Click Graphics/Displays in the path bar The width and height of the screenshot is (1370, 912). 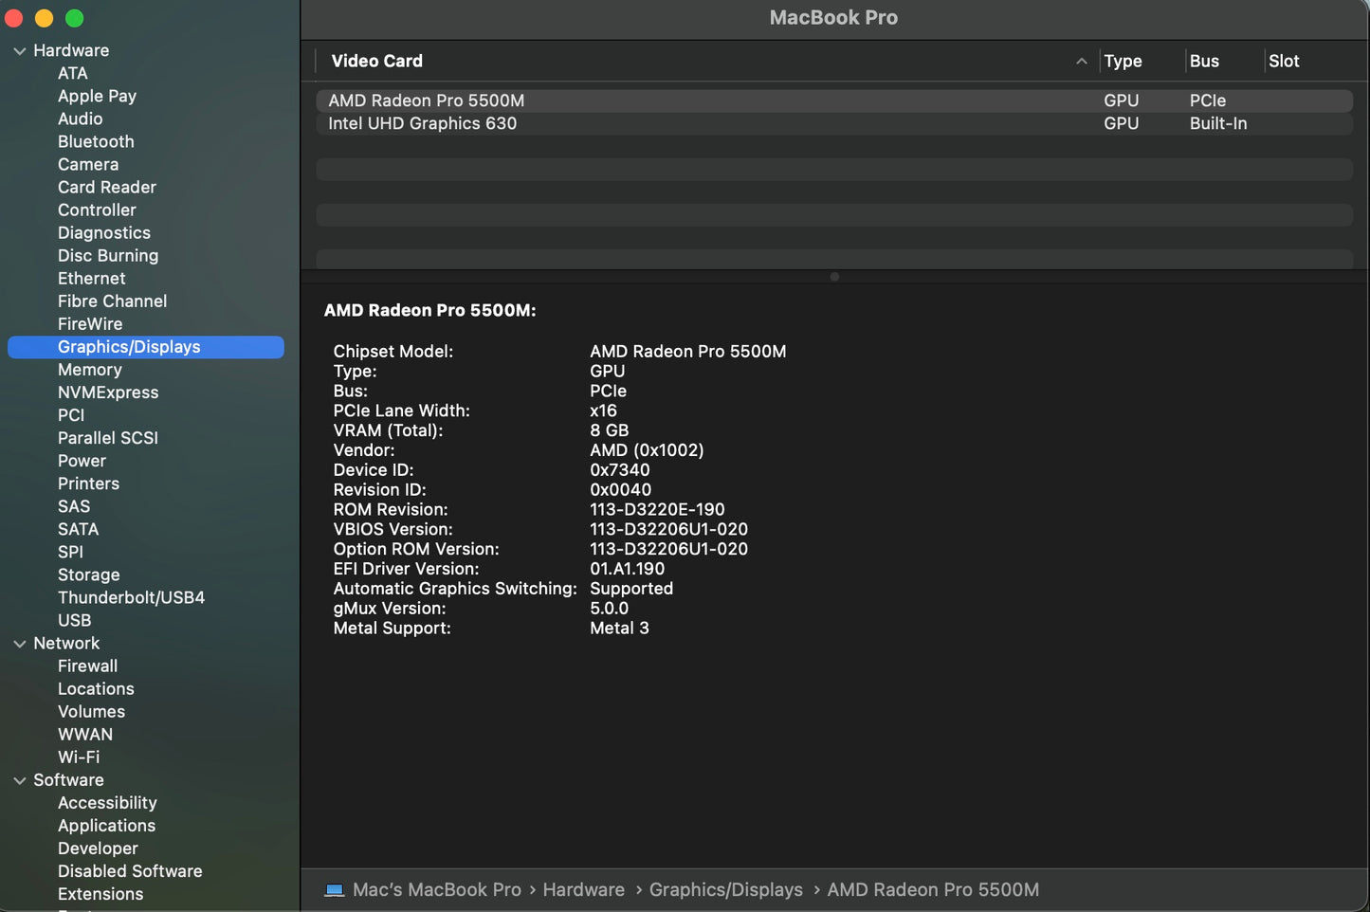click(x=725, y=890)
